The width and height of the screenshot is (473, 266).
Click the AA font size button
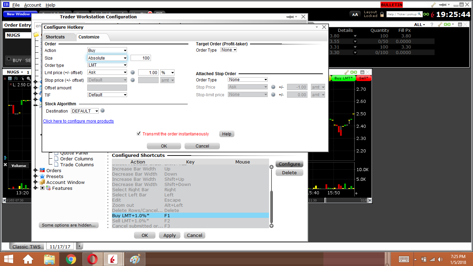(355, 15)
